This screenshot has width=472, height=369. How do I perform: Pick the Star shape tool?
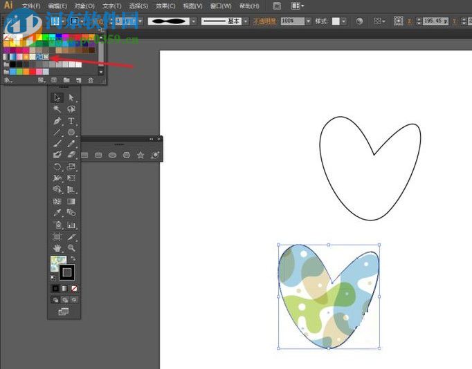[x=140, y=155]
